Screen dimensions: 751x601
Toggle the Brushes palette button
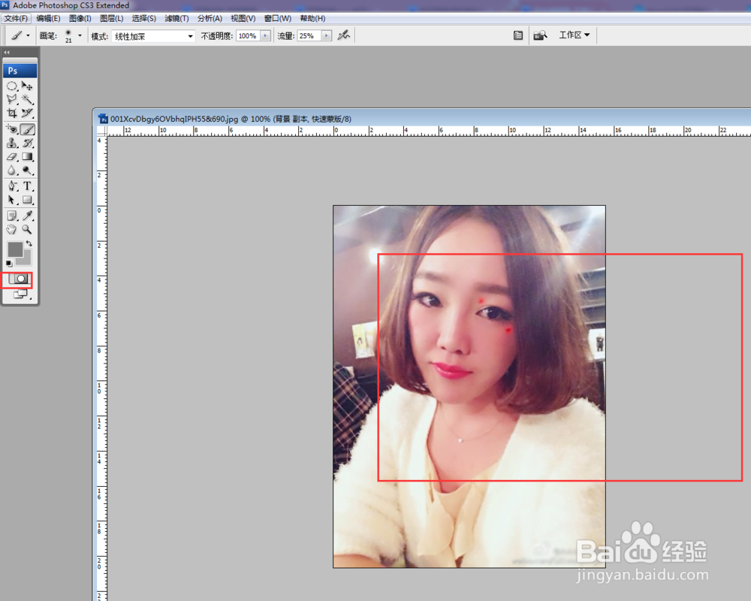tap(517, 35)
